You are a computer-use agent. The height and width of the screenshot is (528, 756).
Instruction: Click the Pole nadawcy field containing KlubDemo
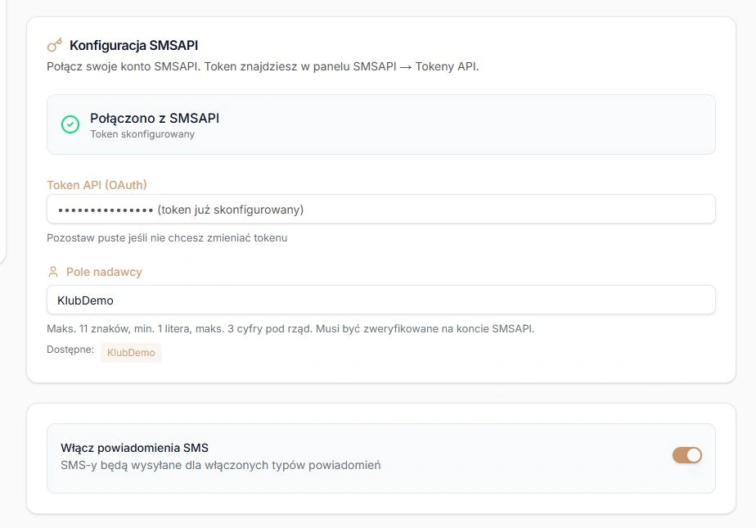(381, 300)
